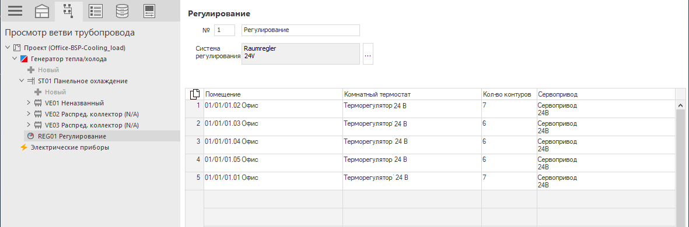Image resolution: width=689 pixels, height=227 pixels.
Task: Select room cell 01/01/01.04 Офис
Action: [273, 144]
